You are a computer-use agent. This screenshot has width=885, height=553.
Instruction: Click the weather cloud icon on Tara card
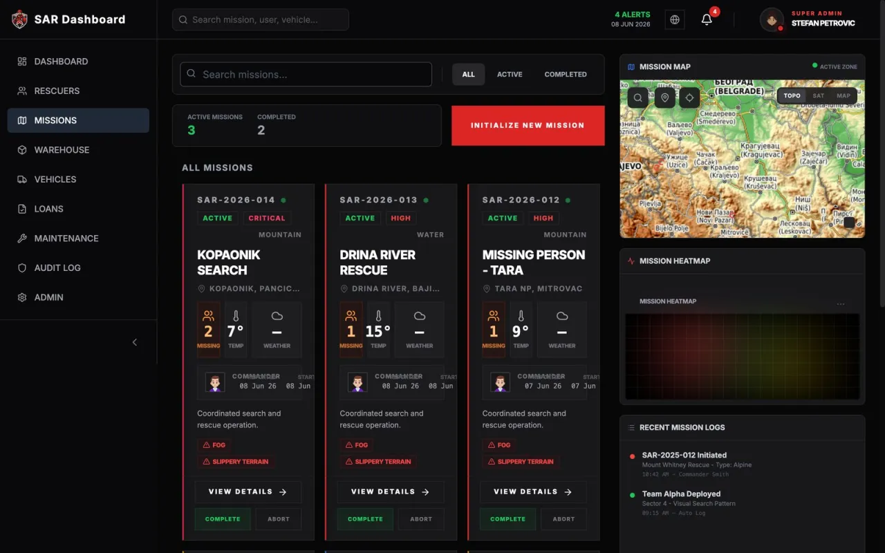562,316
